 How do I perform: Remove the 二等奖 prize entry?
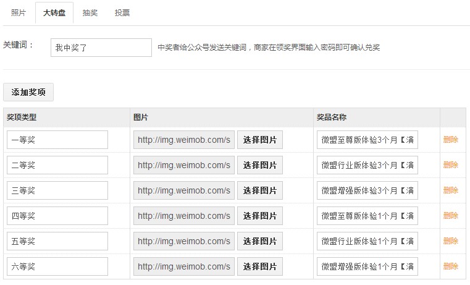(x=450, y=165)
